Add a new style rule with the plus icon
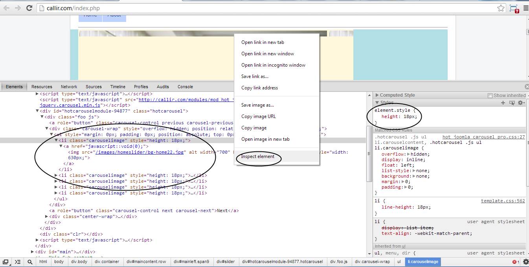 click(x=503, y=103)
